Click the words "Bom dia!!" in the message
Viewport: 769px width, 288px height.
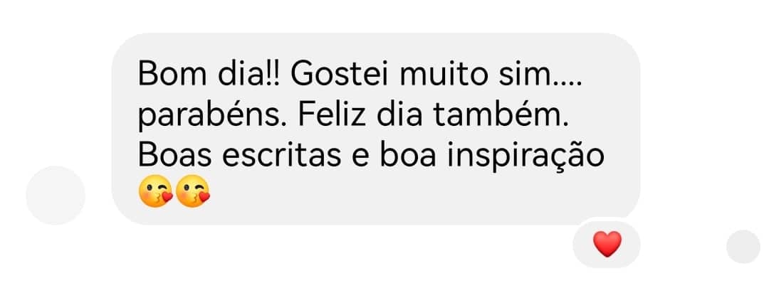(209, 75)
